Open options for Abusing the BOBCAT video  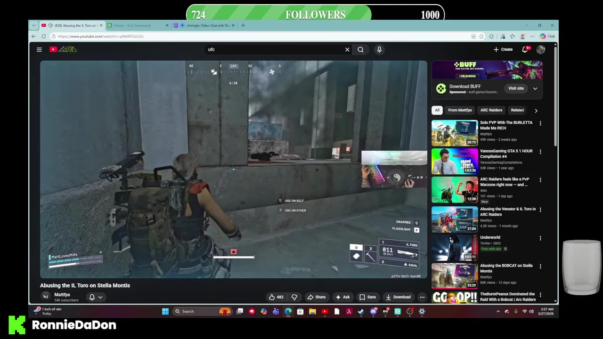(x=540, y=266)
